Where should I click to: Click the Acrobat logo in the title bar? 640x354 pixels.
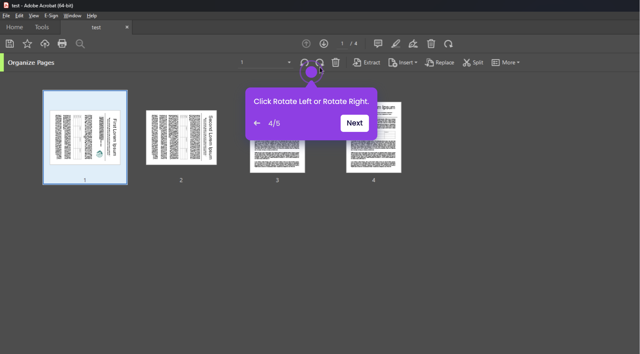[6, 5]
